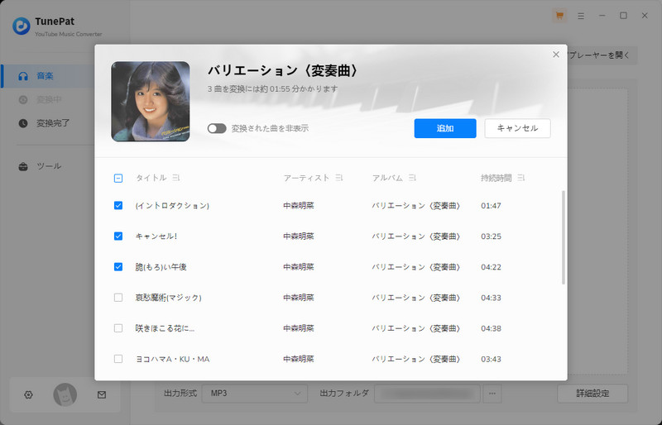
Task: Open settings gear icon in sidebar
Action: pos(28,394)
